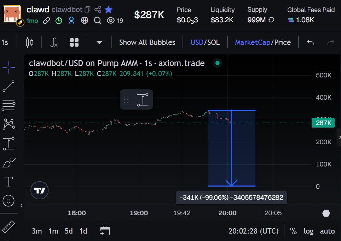Toggle the blue favorite star
Screen dimensions: 341x241
(108, 9)
